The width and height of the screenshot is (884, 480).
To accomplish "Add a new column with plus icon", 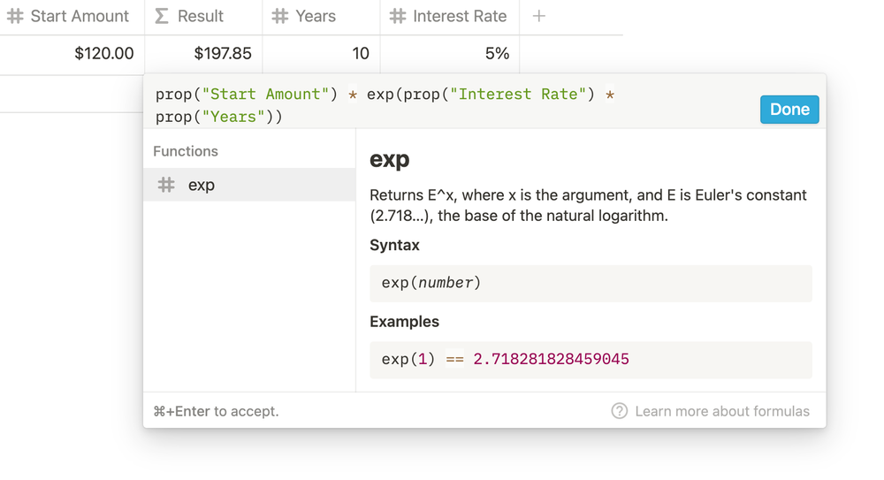I will click(539, 16).
